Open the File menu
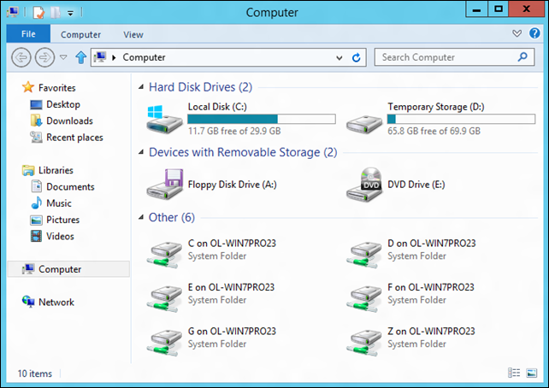Viewport: 549px width, 388px height. point(28,34)
